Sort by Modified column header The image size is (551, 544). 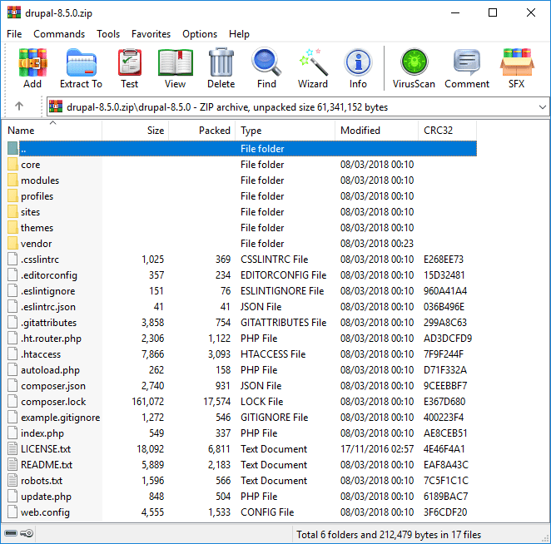point(376,131)
